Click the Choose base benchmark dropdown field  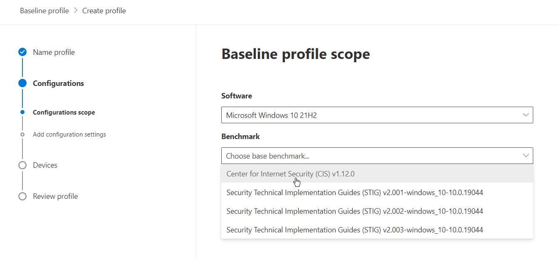(370, 156)
